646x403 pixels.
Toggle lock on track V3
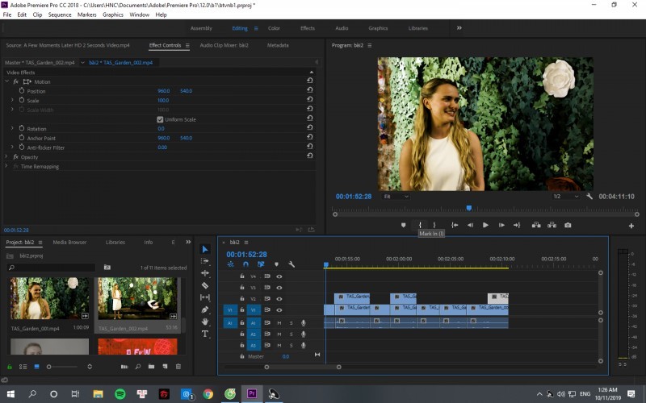click(x=242, y=288)
